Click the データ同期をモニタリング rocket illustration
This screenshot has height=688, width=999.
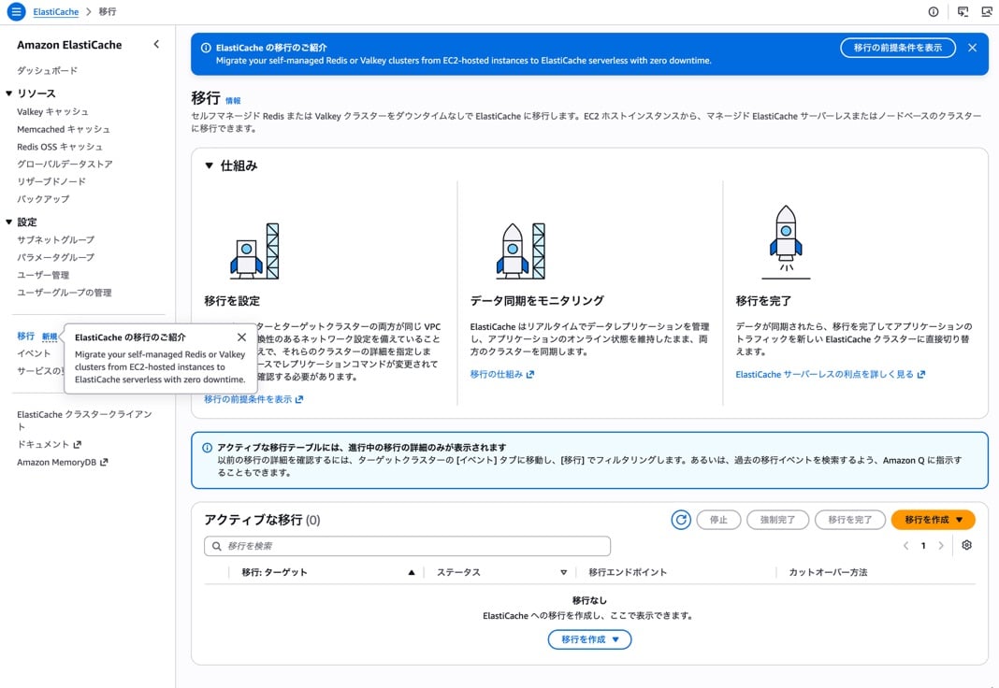pos(521,251)
